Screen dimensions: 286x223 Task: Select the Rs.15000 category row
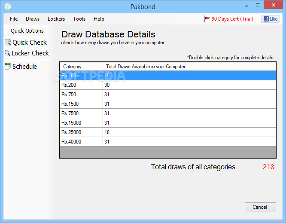tap(168, 122)
